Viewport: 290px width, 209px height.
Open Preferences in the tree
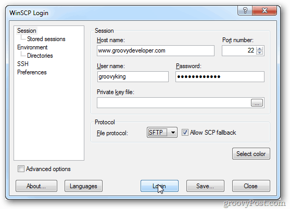pyautogui.click(x=32, y=72)
